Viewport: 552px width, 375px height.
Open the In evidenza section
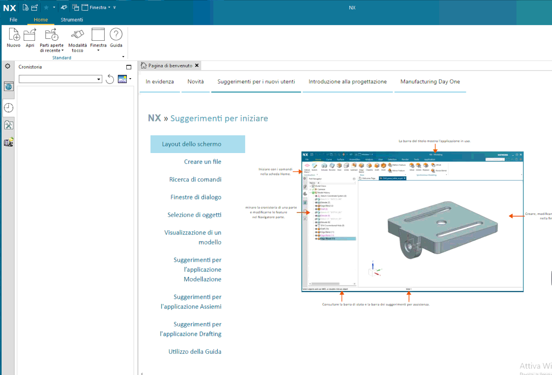pos(160,81)
